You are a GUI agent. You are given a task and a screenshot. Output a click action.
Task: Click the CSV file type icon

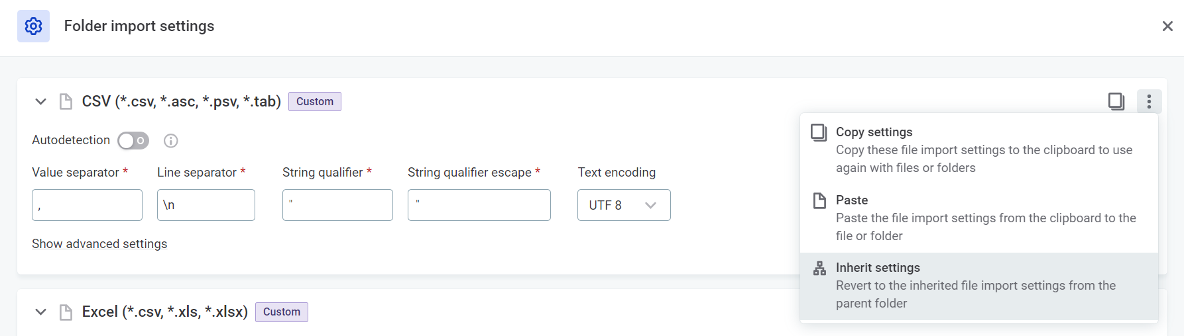[x=66, y=101]
